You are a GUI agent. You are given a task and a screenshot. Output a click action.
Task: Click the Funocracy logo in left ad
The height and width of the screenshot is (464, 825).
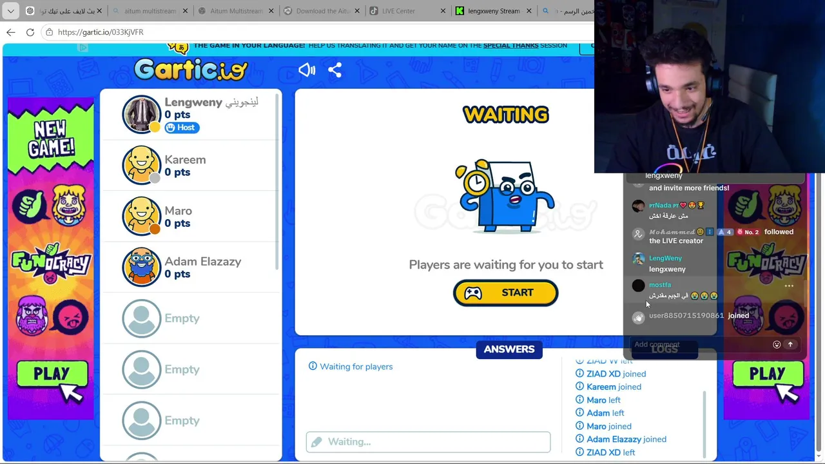[x=50, y=263]
